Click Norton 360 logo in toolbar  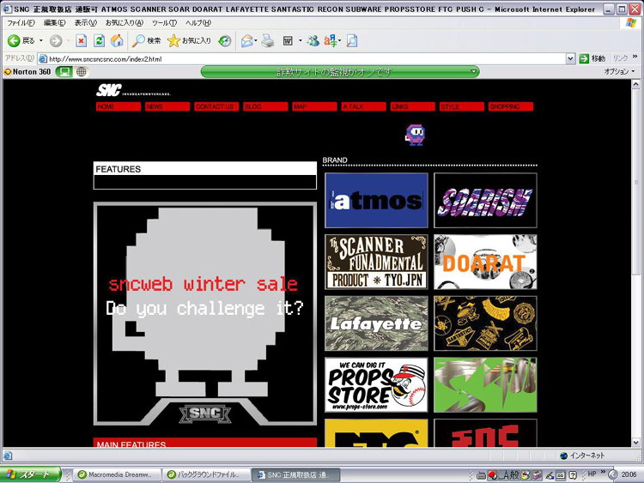pos(27,72)
